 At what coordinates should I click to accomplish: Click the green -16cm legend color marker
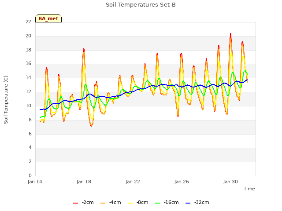pos(158,203)
